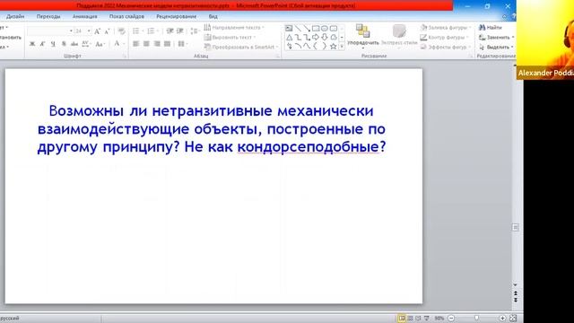Open the Показ слайдов tab
The height and width of the screenshot is (323, 574).
point(126,16)
